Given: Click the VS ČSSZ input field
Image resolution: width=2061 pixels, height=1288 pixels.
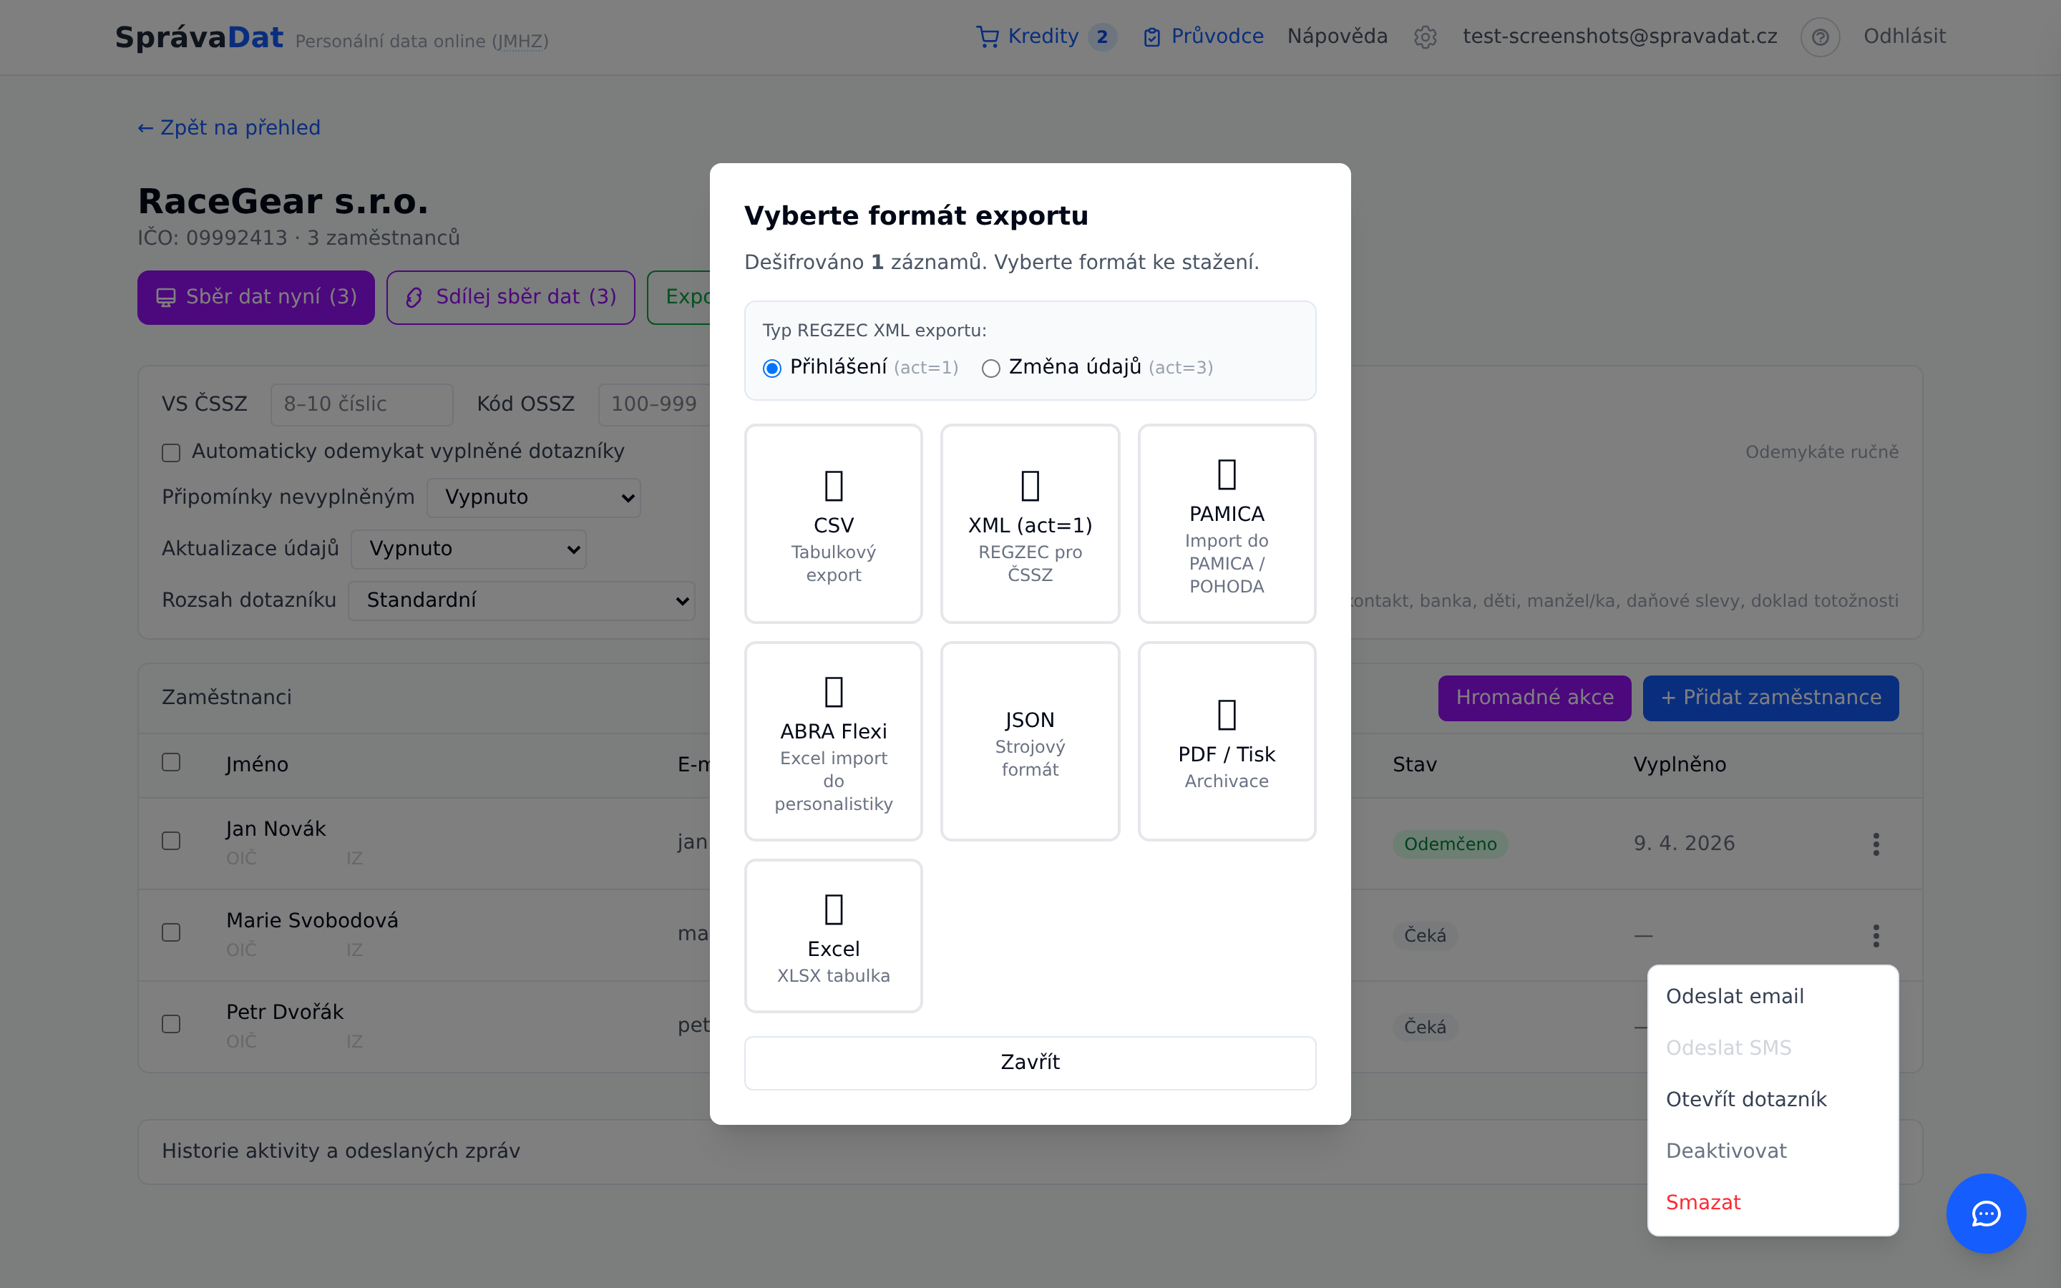Looking at the screenshot, I should [361, 404].
